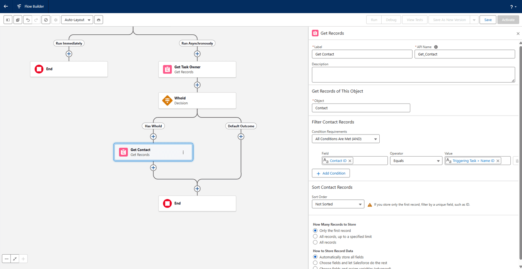Click the select elements toolbar icon

18,20
